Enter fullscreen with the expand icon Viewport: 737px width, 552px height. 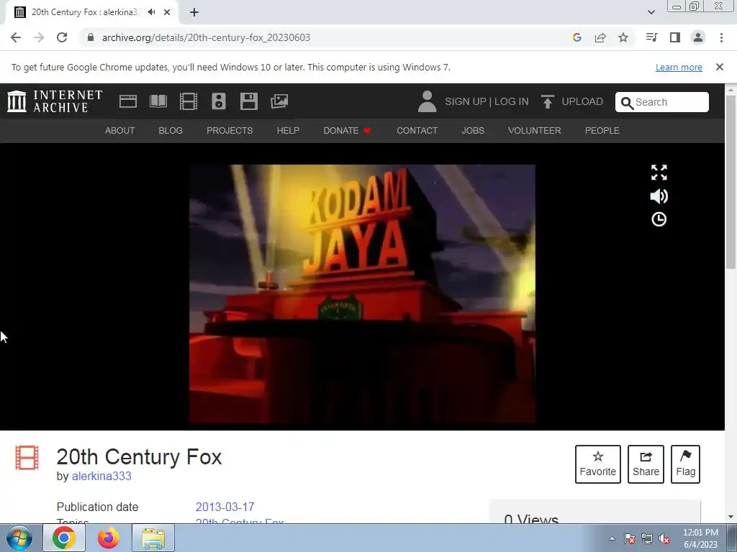point(659,172)
